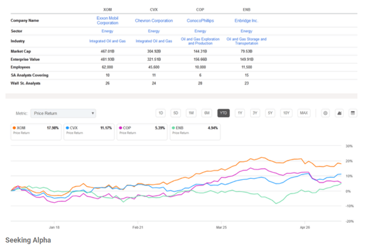The width and height of the screenshot is (368, 248).
Task: Select the 1M time range
Action: pos(191,113)
